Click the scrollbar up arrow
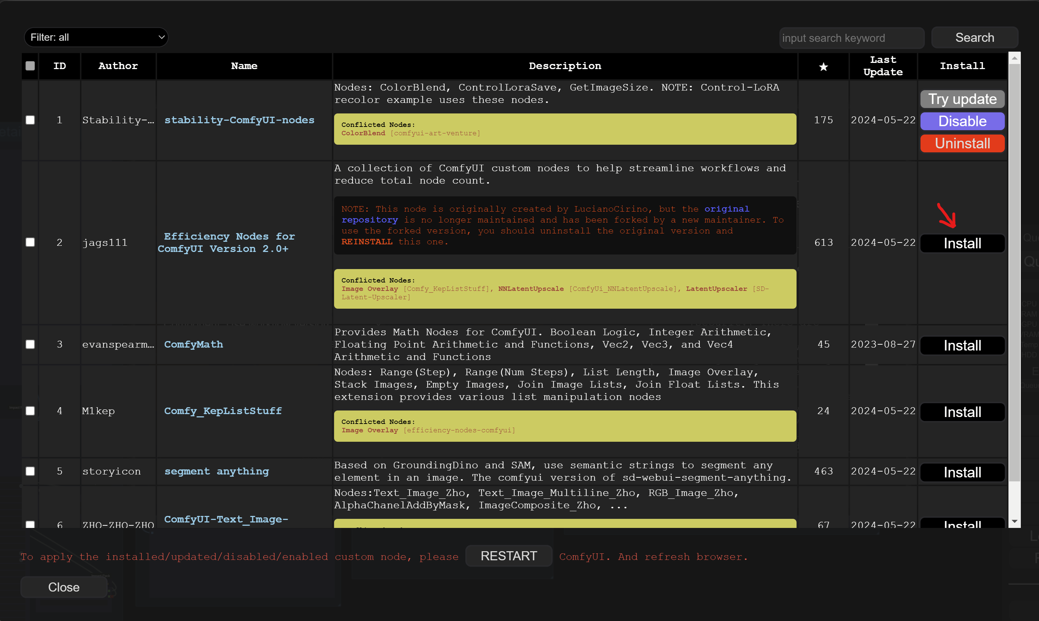 click(1014, 58)
